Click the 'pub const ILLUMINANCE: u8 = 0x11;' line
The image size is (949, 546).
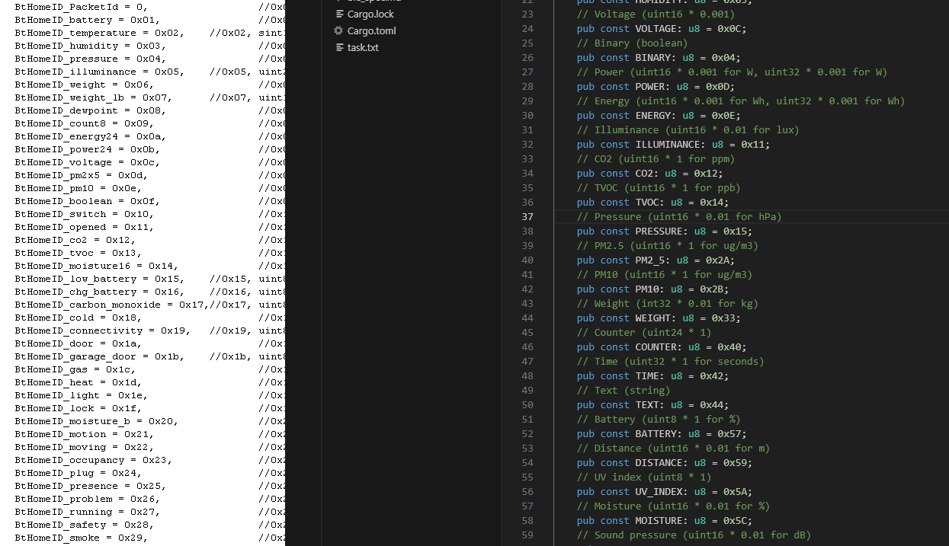tap(674, 144)
